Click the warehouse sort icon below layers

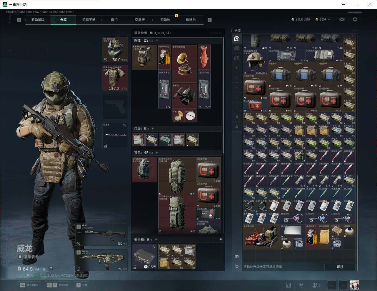[237, 266]
